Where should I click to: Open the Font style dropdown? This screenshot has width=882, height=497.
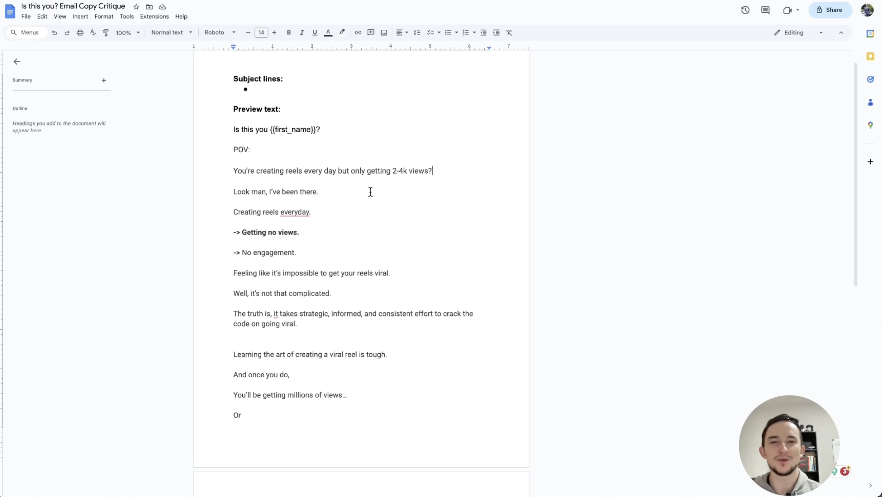[220, 32]
